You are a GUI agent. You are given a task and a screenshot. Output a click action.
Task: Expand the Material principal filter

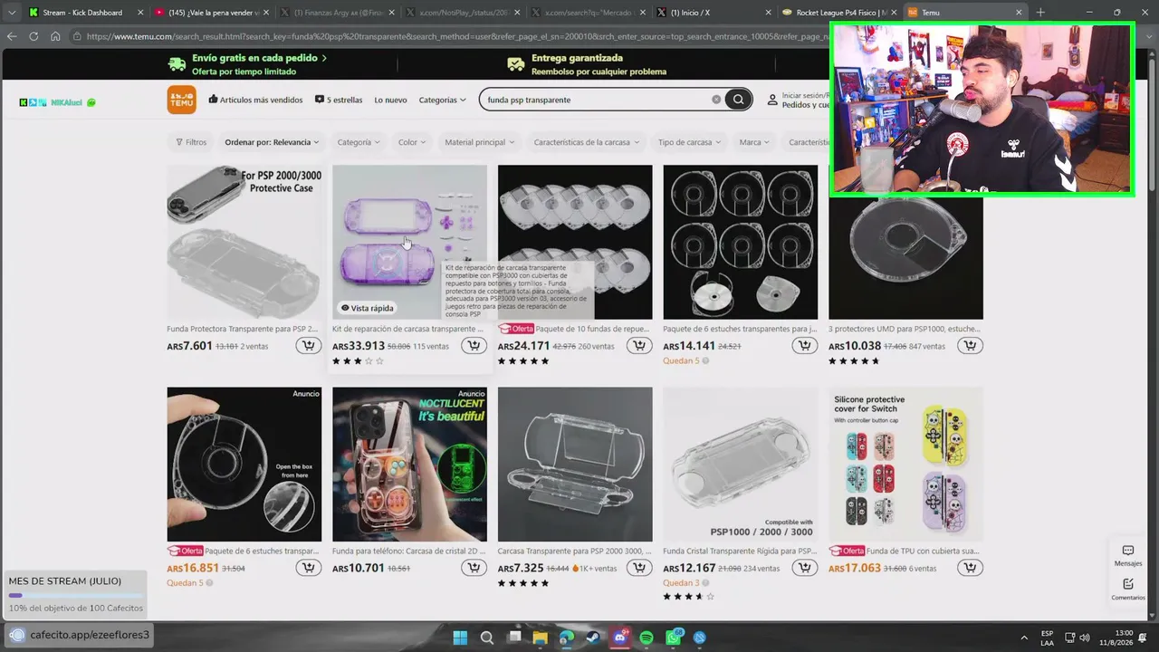(480, 142)
